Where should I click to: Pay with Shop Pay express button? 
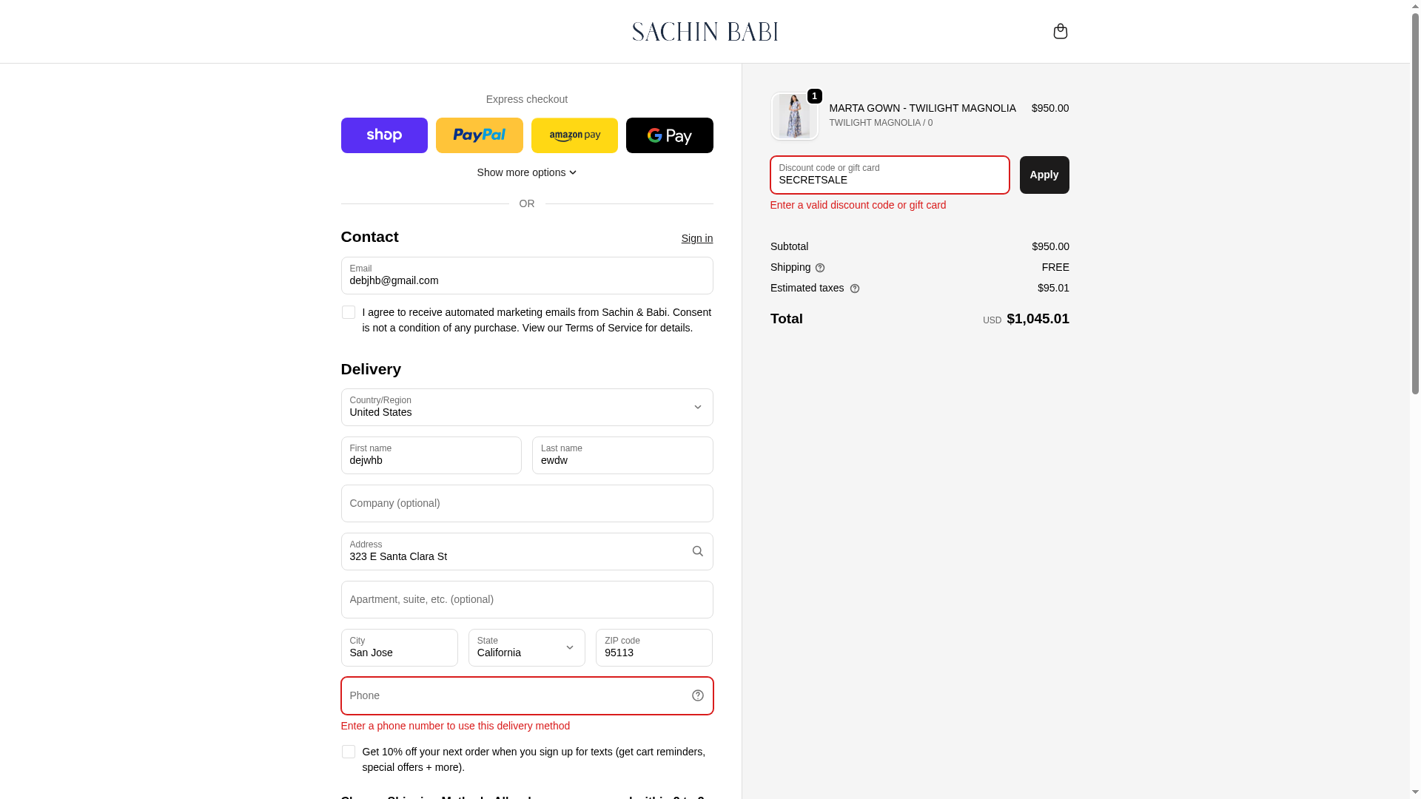click(384, 135)
